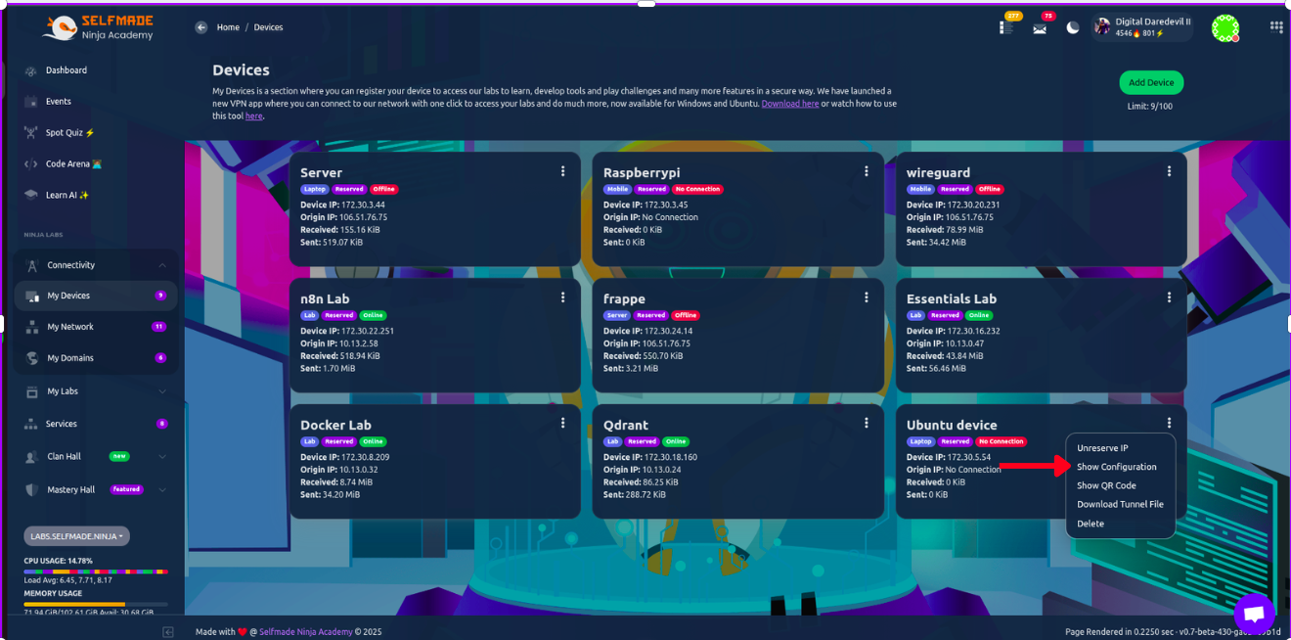Click the user avatar at top right
This screenshot has width=1291, height=640.
pos(1224,27)
